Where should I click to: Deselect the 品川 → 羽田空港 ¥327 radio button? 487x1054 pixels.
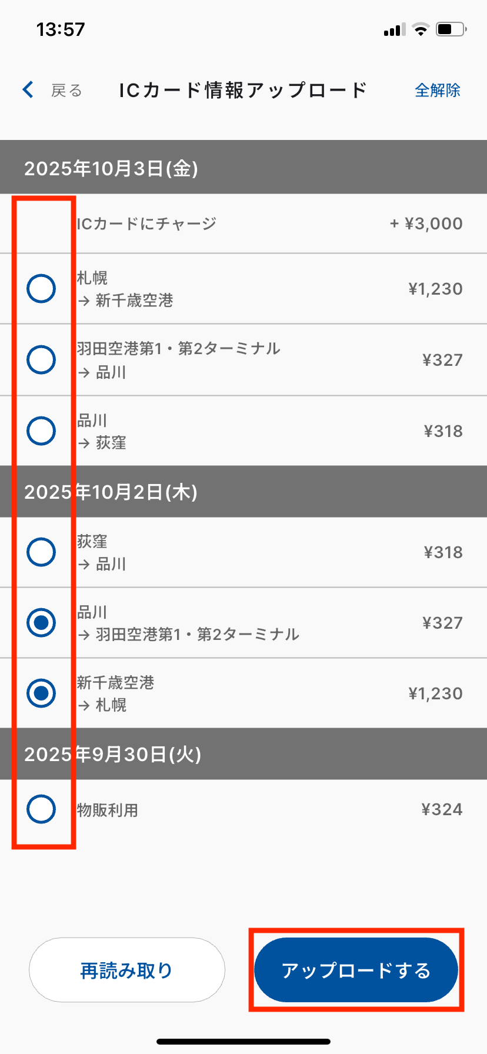(x=41, y=623)
